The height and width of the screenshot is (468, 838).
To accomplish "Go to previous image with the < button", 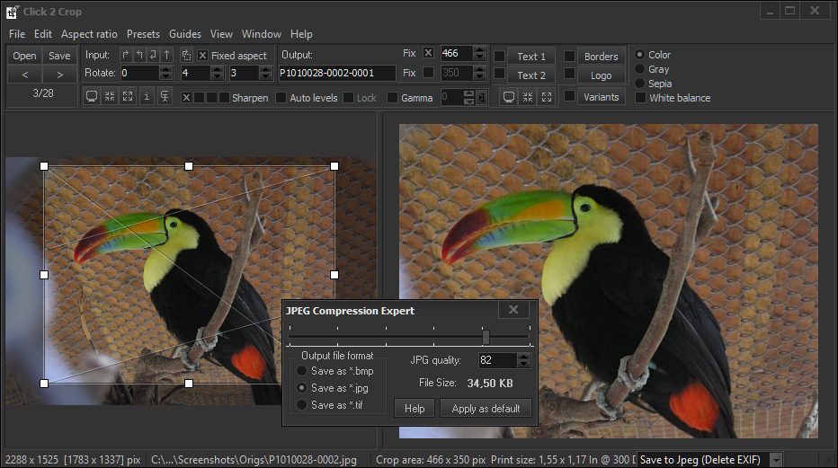I will click(24, 75).
